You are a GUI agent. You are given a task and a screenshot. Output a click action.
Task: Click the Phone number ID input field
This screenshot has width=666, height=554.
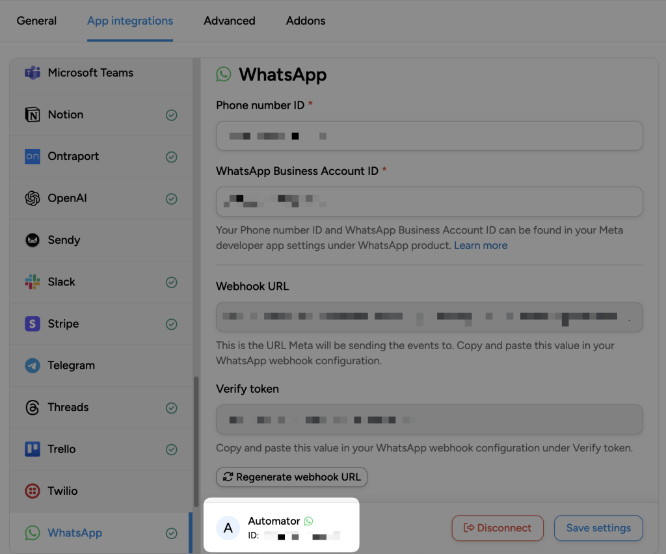[x=429, y=135]
